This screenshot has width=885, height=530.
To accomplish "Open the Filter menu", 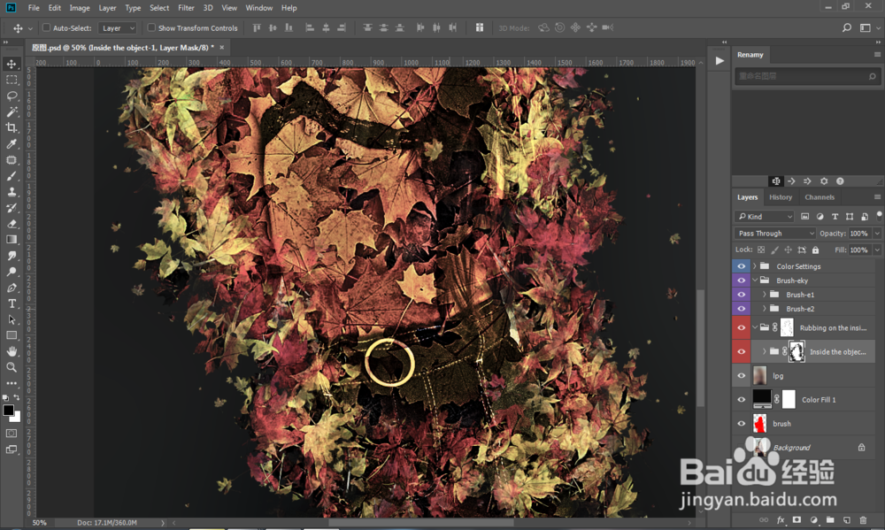I will click(x=186, y=8).
